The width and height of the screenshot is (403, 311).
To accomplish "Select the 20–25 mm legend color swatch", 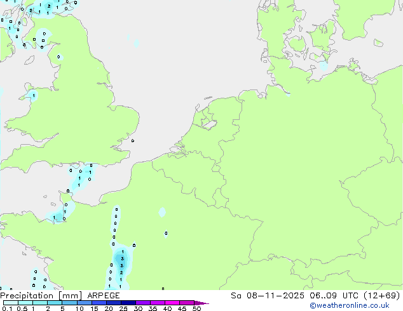I will [114, 303].
